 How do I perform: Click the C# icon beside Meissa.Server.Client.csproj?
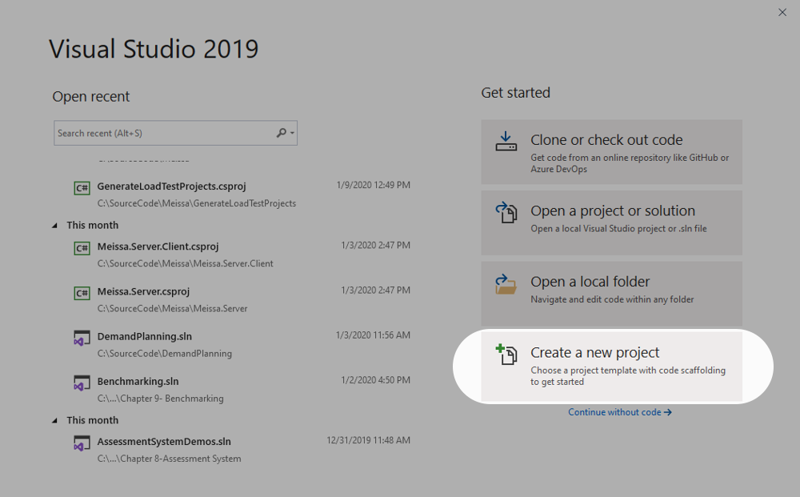(x=82, y=248)
